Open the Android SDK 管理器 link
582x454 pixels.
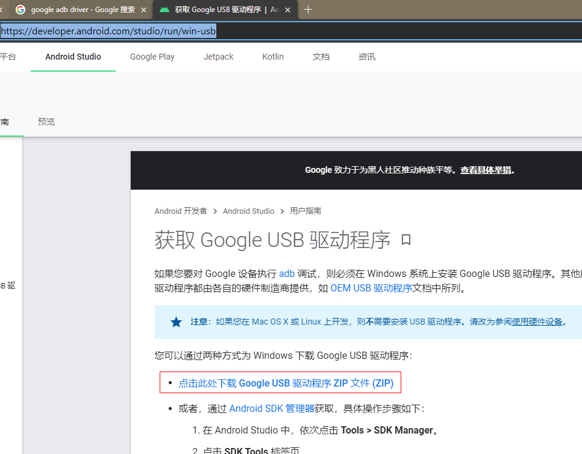[271, 408]
